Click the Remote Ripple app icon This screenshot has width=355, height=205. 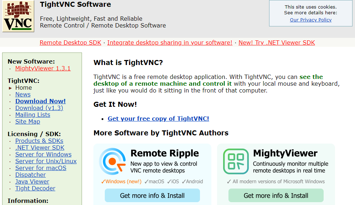tap(113, 161)
